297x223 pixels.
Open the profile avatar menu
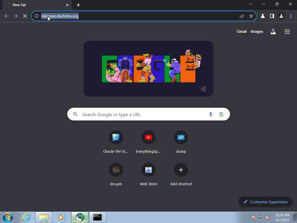[281, 16]
